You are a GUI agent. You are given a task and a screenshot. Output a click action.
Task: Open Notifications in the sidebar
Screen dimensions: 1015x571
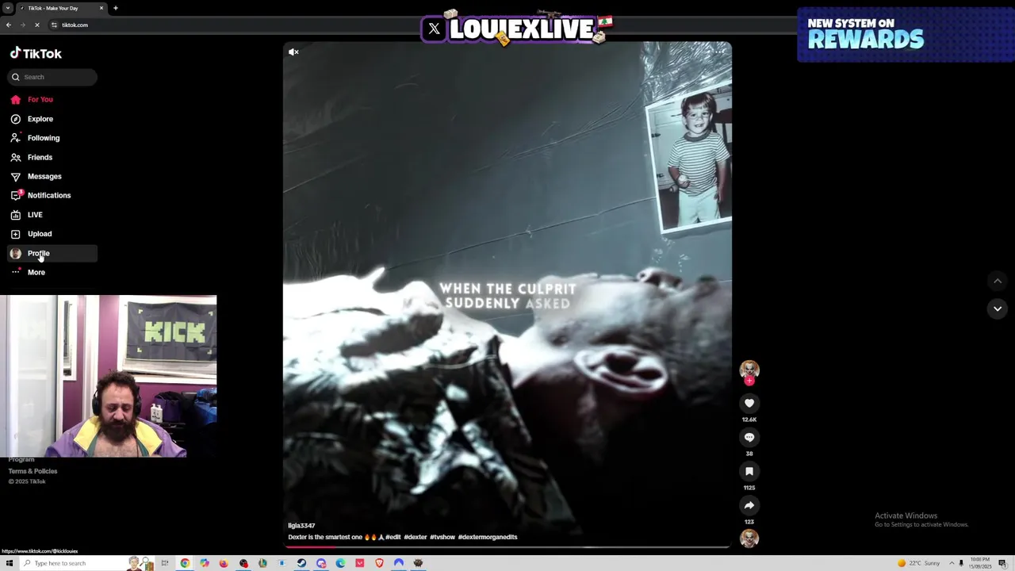pos(52,195)
